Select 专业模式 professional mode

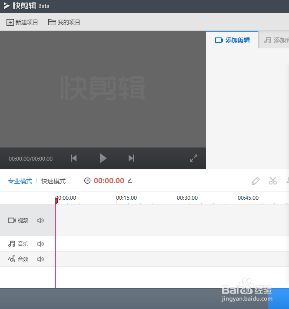tap(20, 181)
